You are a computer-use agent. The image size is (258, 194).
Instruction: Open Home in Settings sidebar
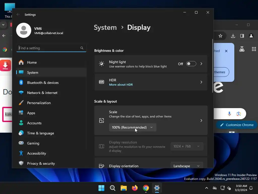click(x=51, y=62)
